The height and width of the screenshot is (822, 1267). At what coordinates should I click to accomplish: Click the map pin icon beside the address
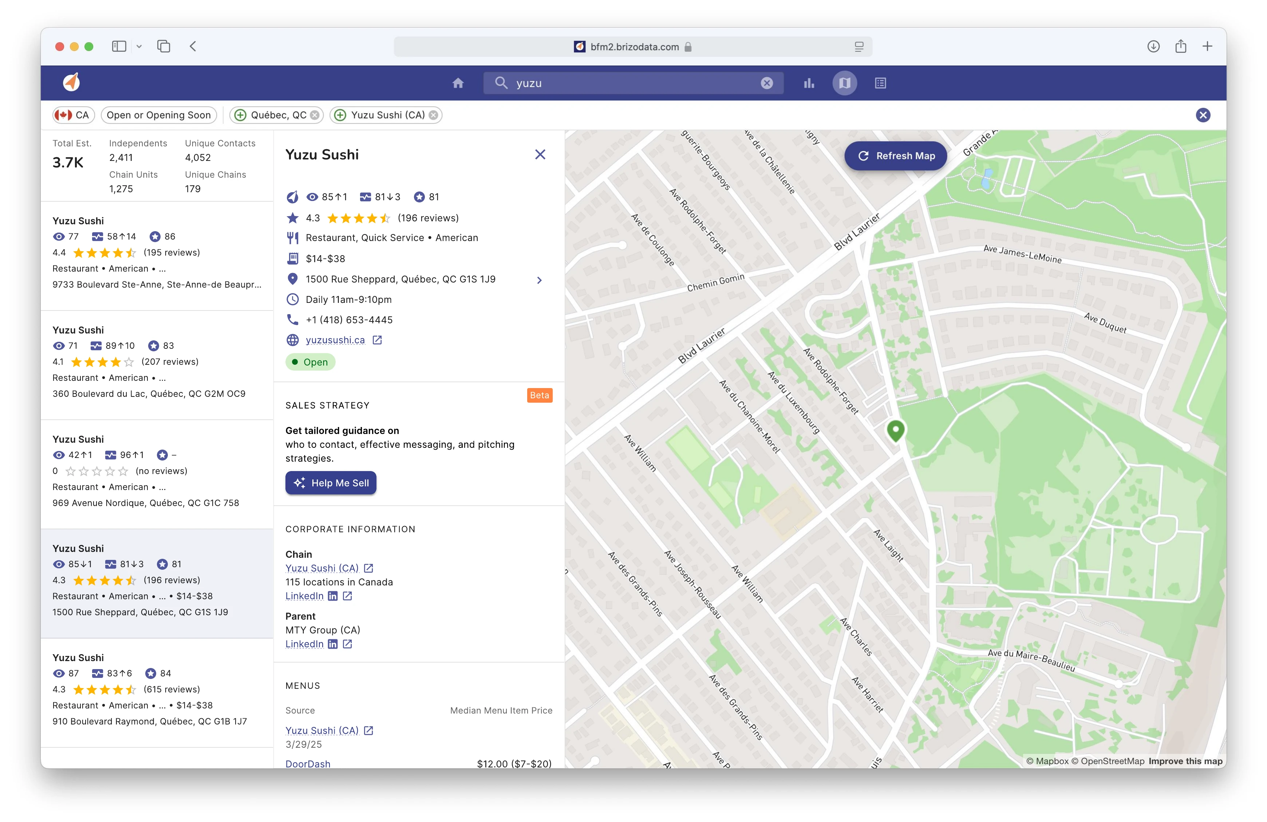pos(292,279)
